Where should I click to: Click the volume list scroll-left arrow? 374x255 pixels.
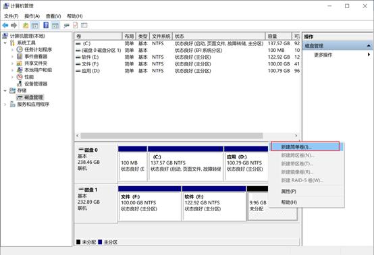(77, 136)
